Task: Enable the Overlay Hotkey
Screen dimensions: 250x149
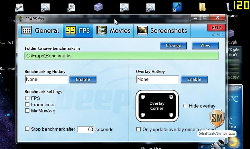Action: point(194,80)
